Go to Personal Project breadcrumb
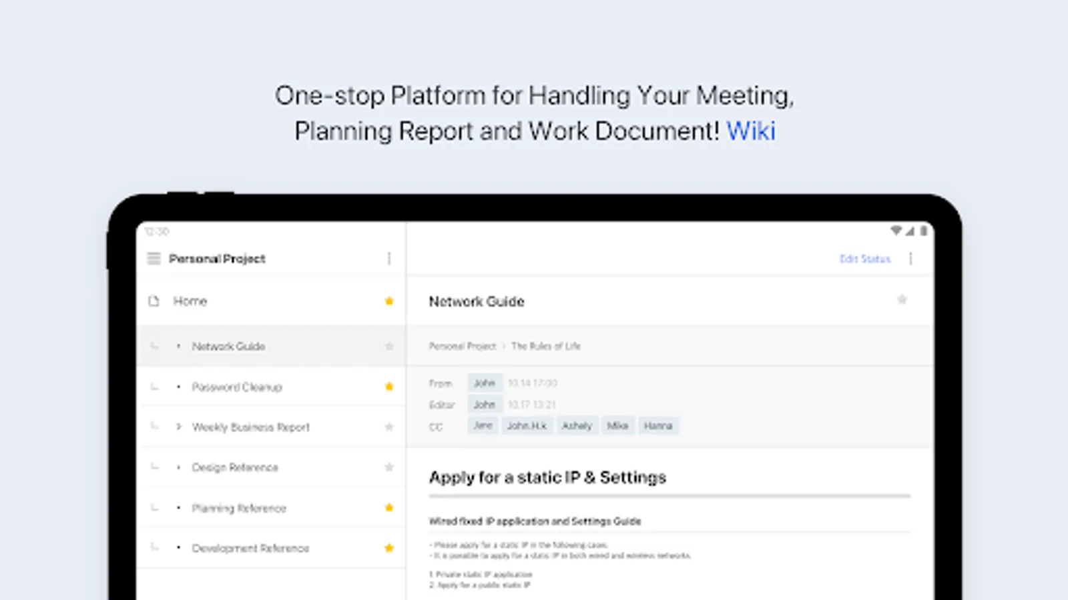The image size is (1068, 600). (x=463, y=346)
